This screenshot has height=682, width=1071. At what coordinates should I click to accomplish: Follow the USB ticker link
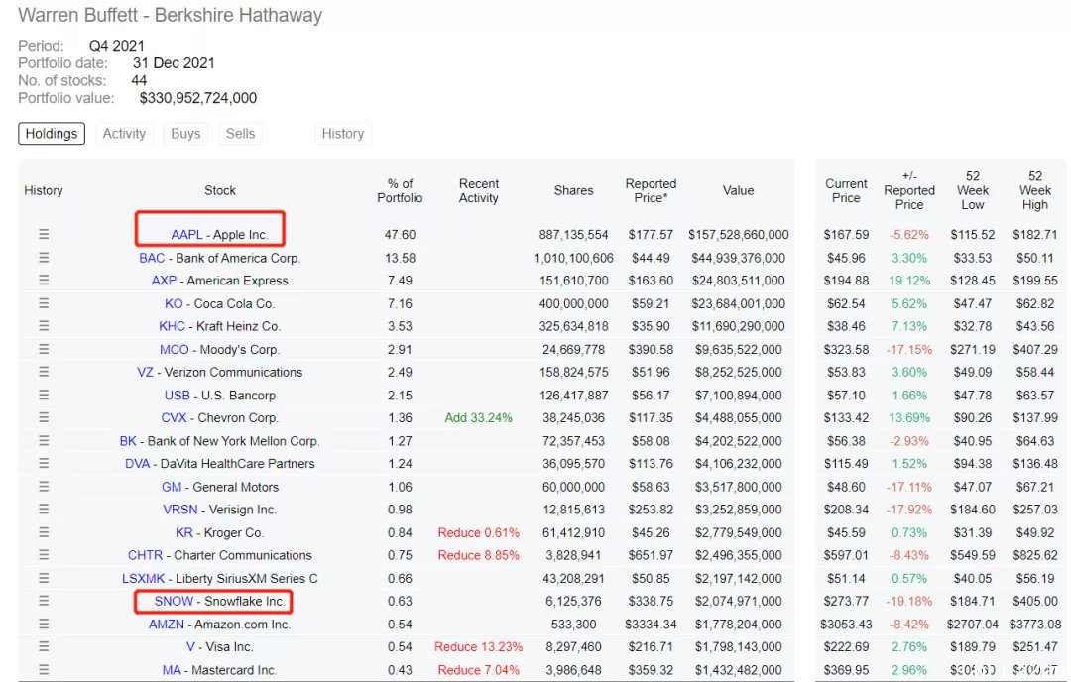click(177, 395)
